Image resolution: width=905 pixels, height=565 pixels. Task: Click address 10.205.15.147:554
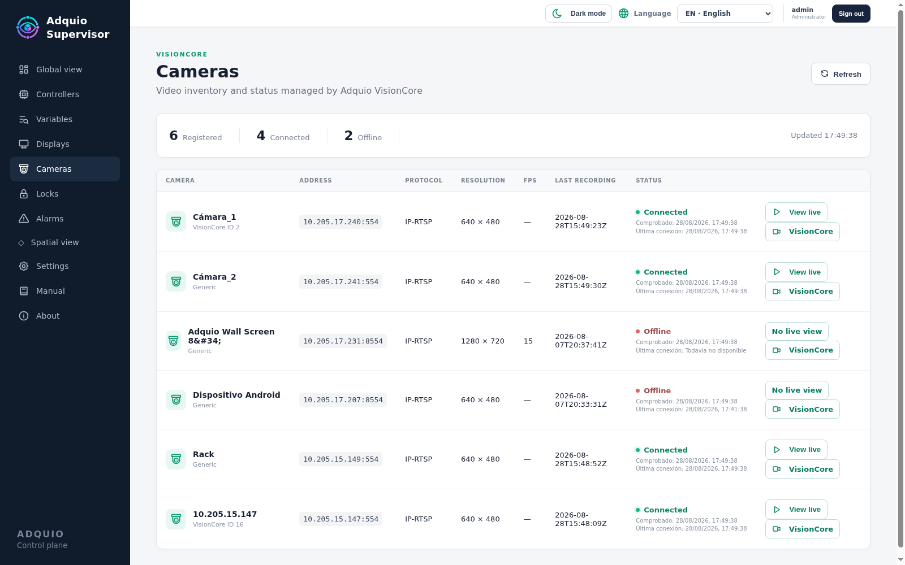[x=341, y=519]
